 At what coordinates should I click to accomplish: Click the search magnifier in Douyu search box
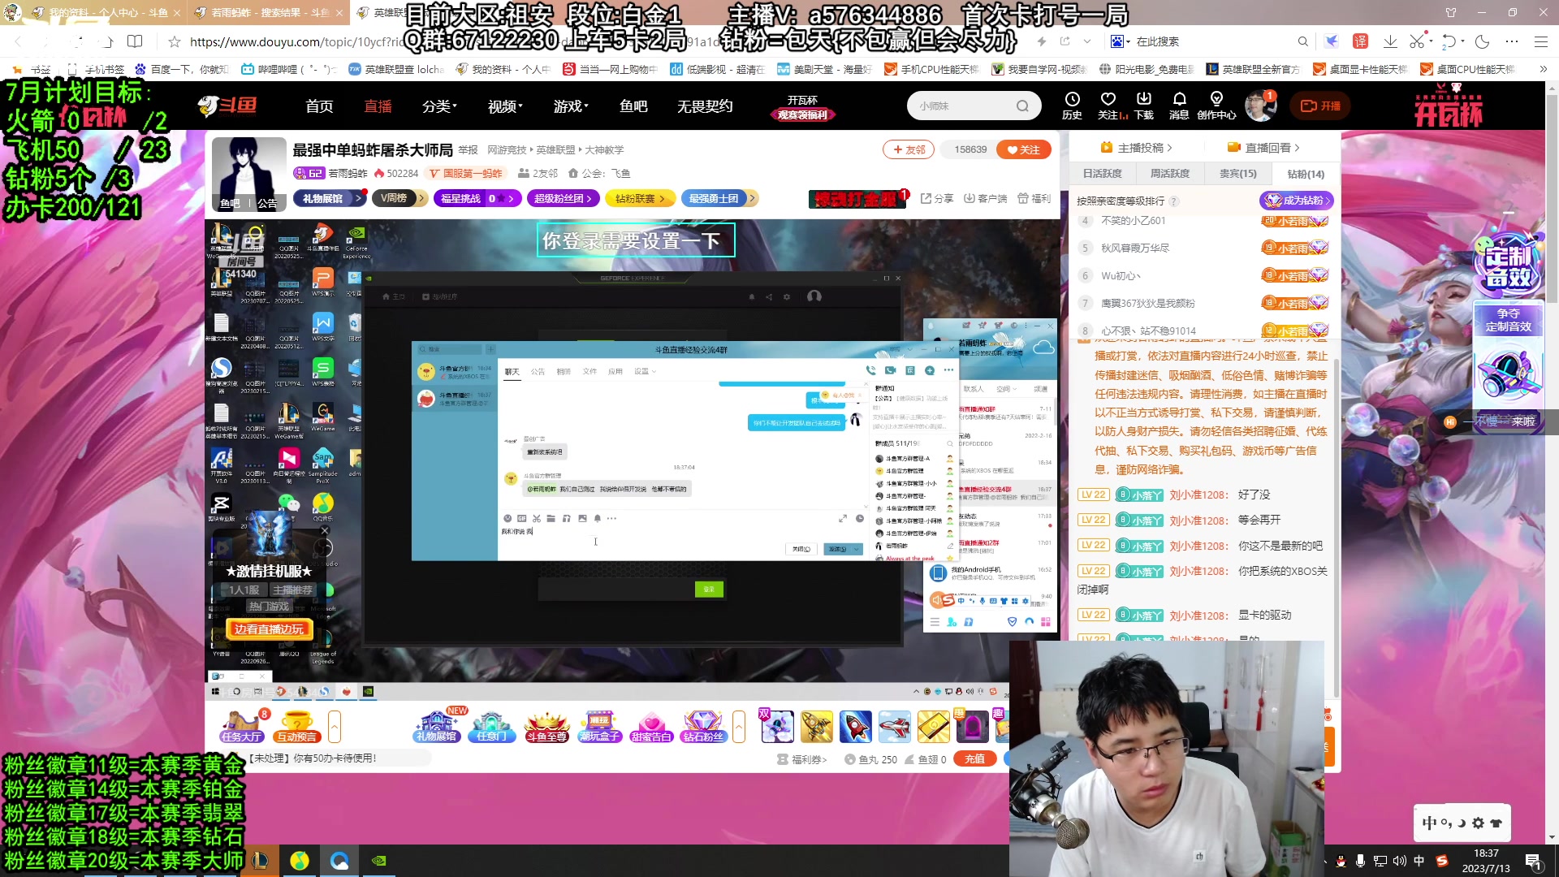pos(1022,106)
